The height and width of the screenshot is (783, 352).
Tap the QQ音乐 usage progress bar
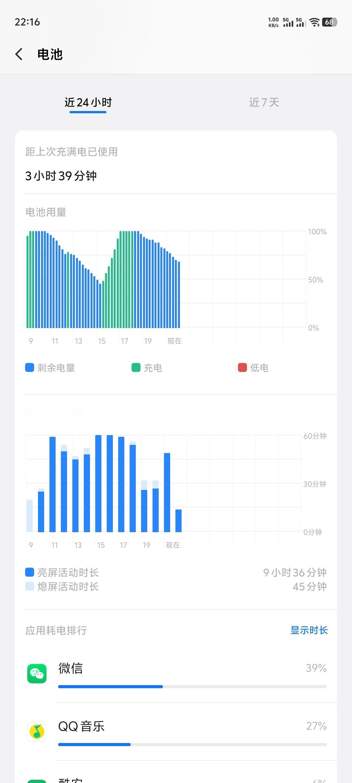[x=192, y=744]
